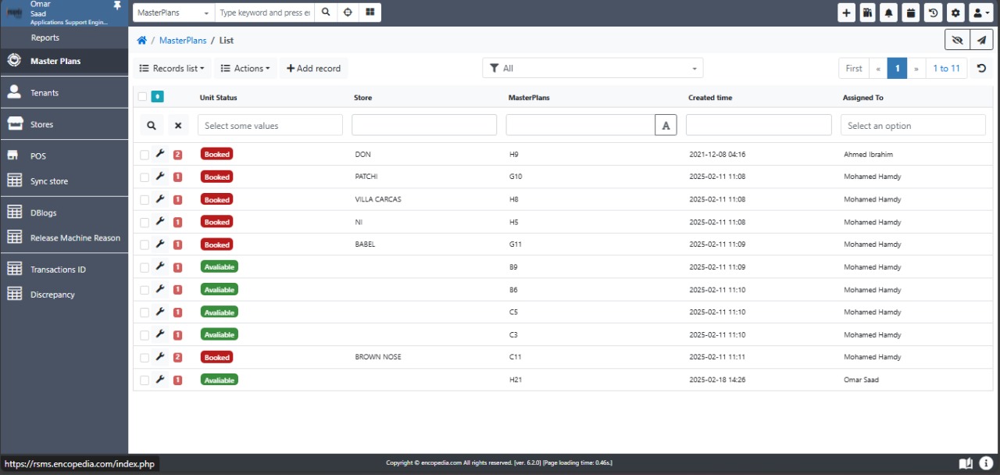Open the All filter dropdown
This screenshot has height=475, width=1000.
(x=592, y=69)
